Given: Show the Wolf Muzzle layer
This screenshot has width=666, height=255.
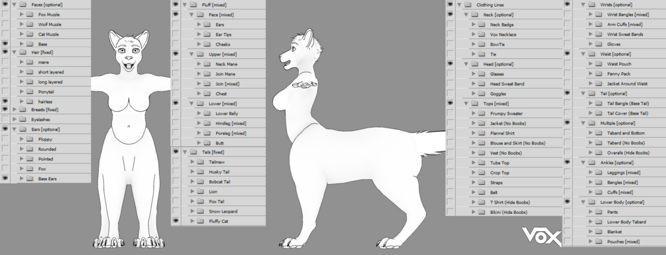Looking at the screenshot, I should pos(5,25).
